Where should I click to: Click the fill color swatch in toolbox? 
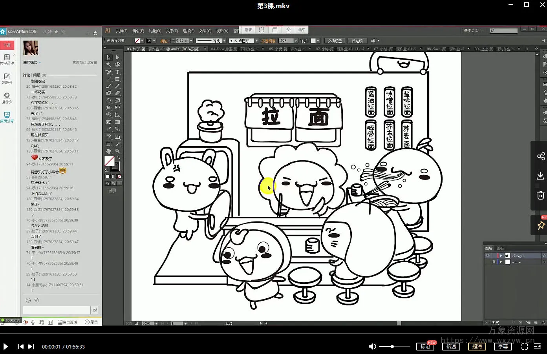point(109,161)
